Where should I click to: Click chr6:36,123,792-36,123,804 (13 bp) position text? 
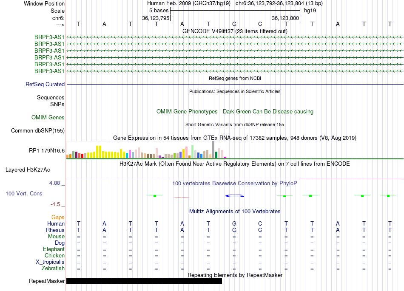(x=279, y=3)
